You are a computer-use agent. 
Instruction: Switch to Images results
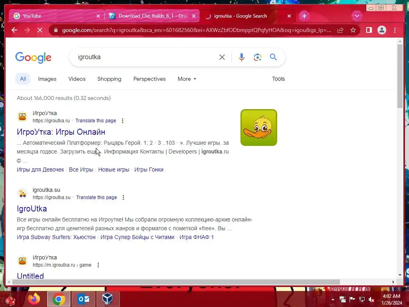pyautogui.click(x=47, y=79)
